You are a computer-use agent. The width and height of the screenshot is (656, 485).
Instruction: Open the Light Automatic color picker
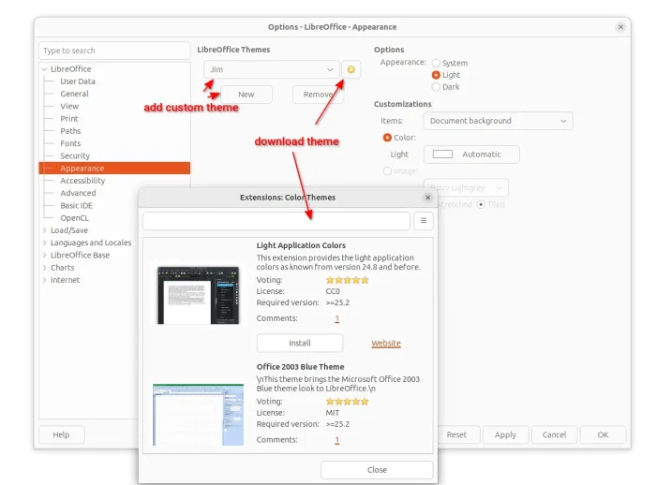(471, 154)
